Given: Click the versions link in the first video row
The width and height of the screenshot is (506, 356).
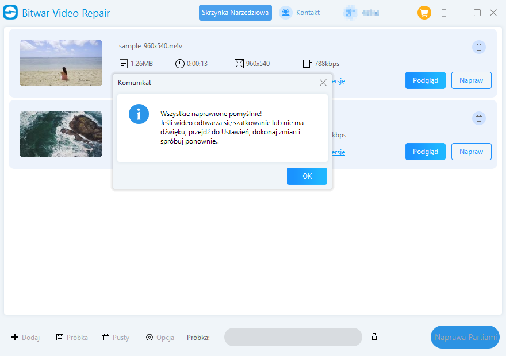Looking at the screenshot, I should pyautogui.click(x=339, y=81).
